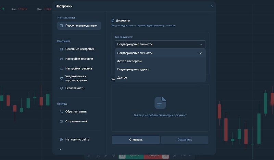Click the globe icon for На главную сайта
The width and height of the screenshot is (274, 160).
coord(61,139)
